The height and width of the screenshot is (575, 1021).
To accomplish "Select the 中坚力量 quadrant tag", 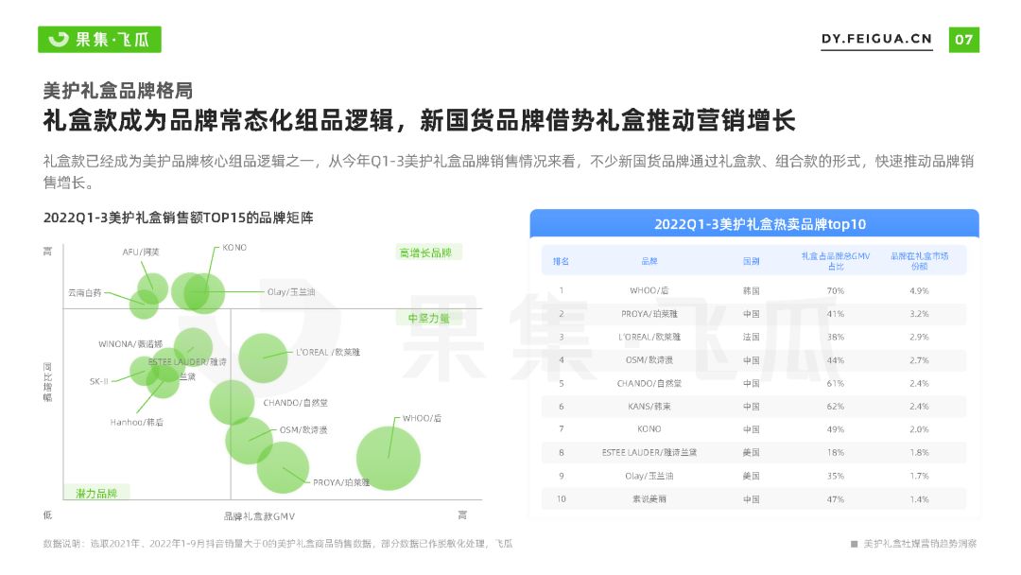I will point(428,318).
